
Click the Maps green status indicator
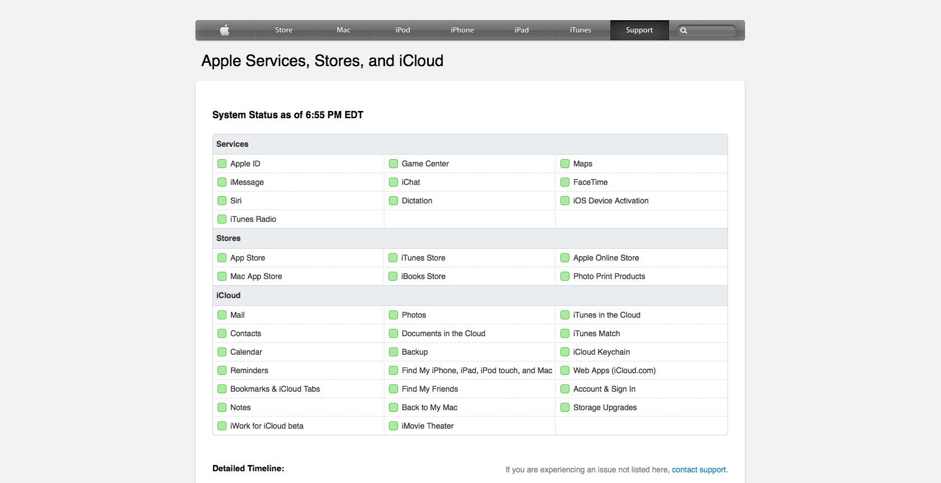(565, 164)
